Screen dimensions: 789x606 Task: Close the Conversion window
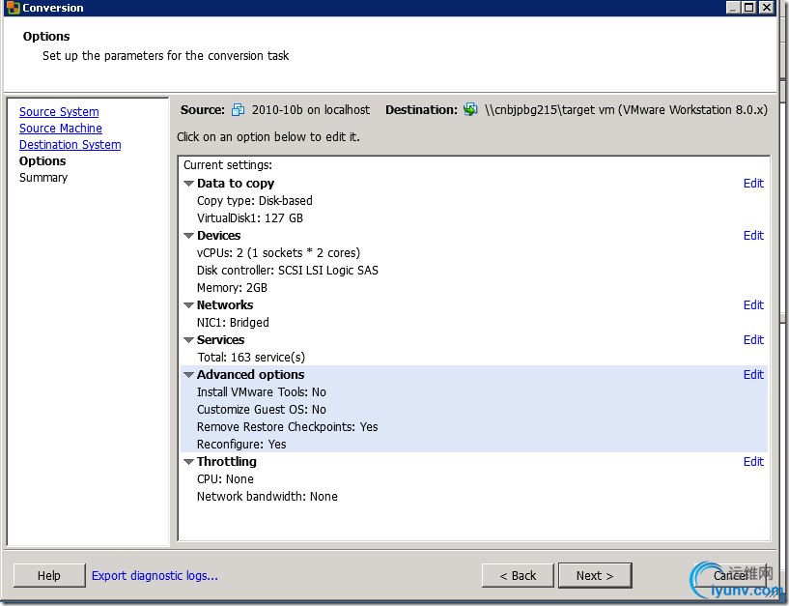point(767,7)
